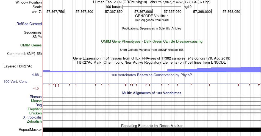Click the H3K27Ac Mark ENCODE track title
Image resolution: width=261 pixels, height=136 pixels.
152,62
